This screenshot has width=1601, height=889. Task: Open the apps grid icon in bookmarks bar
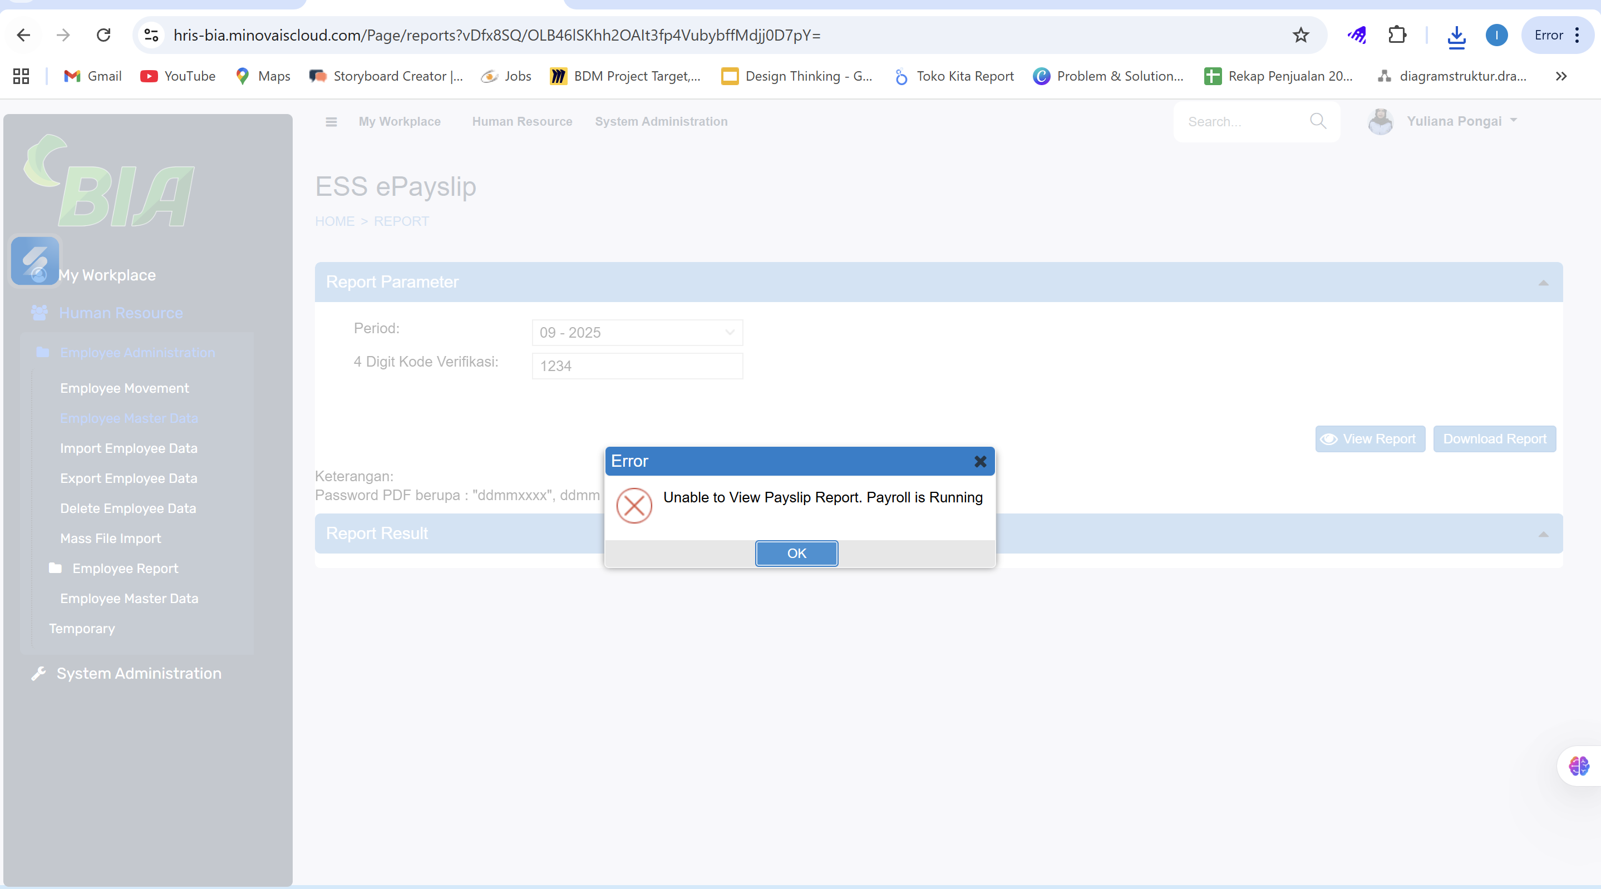pyautogui.click(x=21, y=76)
